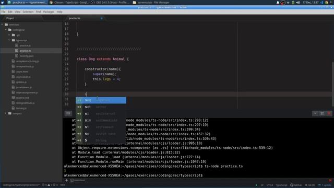Select the Project panel tab
Screen dimensions: 334x188
10,18
